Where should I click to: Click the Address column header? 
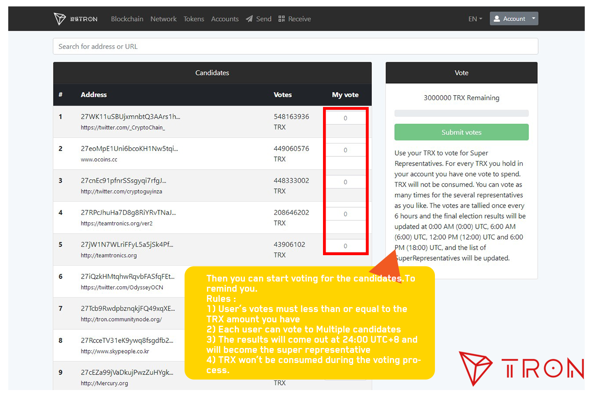click(x=94, y=95)
